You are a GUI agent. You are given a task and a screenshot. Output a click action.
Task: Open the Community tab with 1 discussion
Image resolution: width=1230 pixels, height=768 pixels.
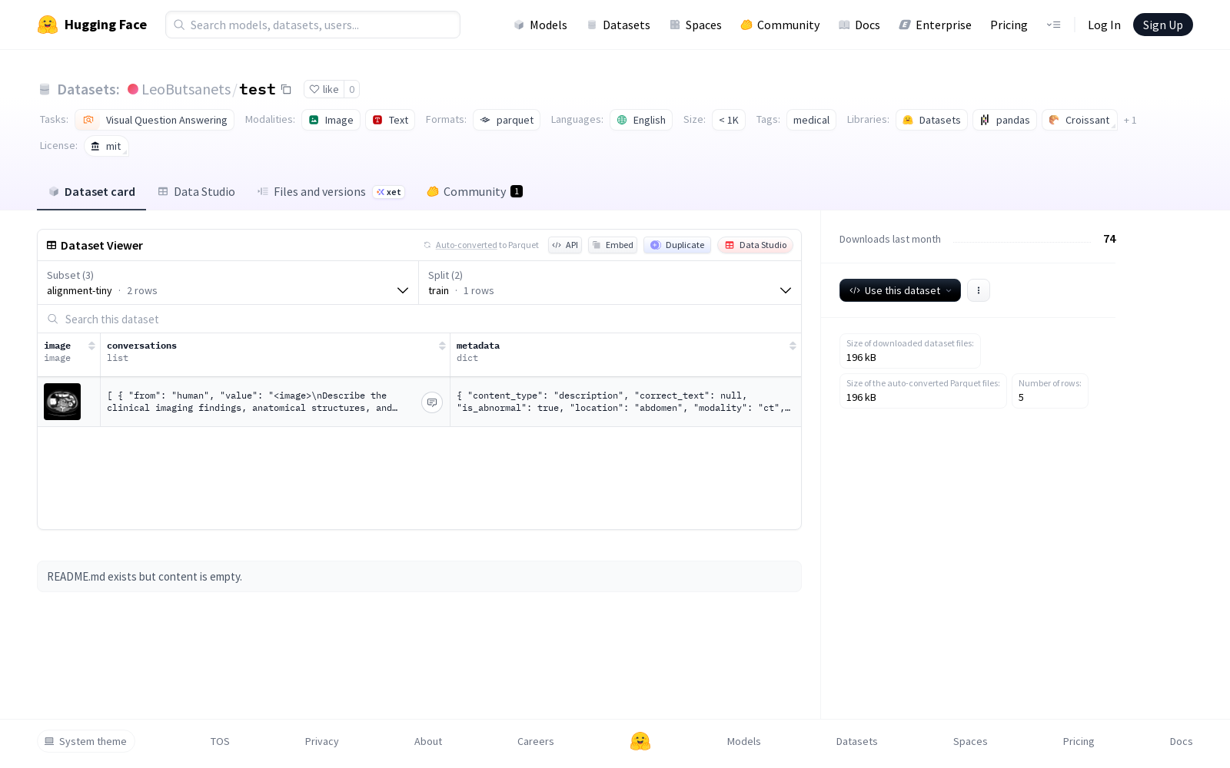pos(474,192)
